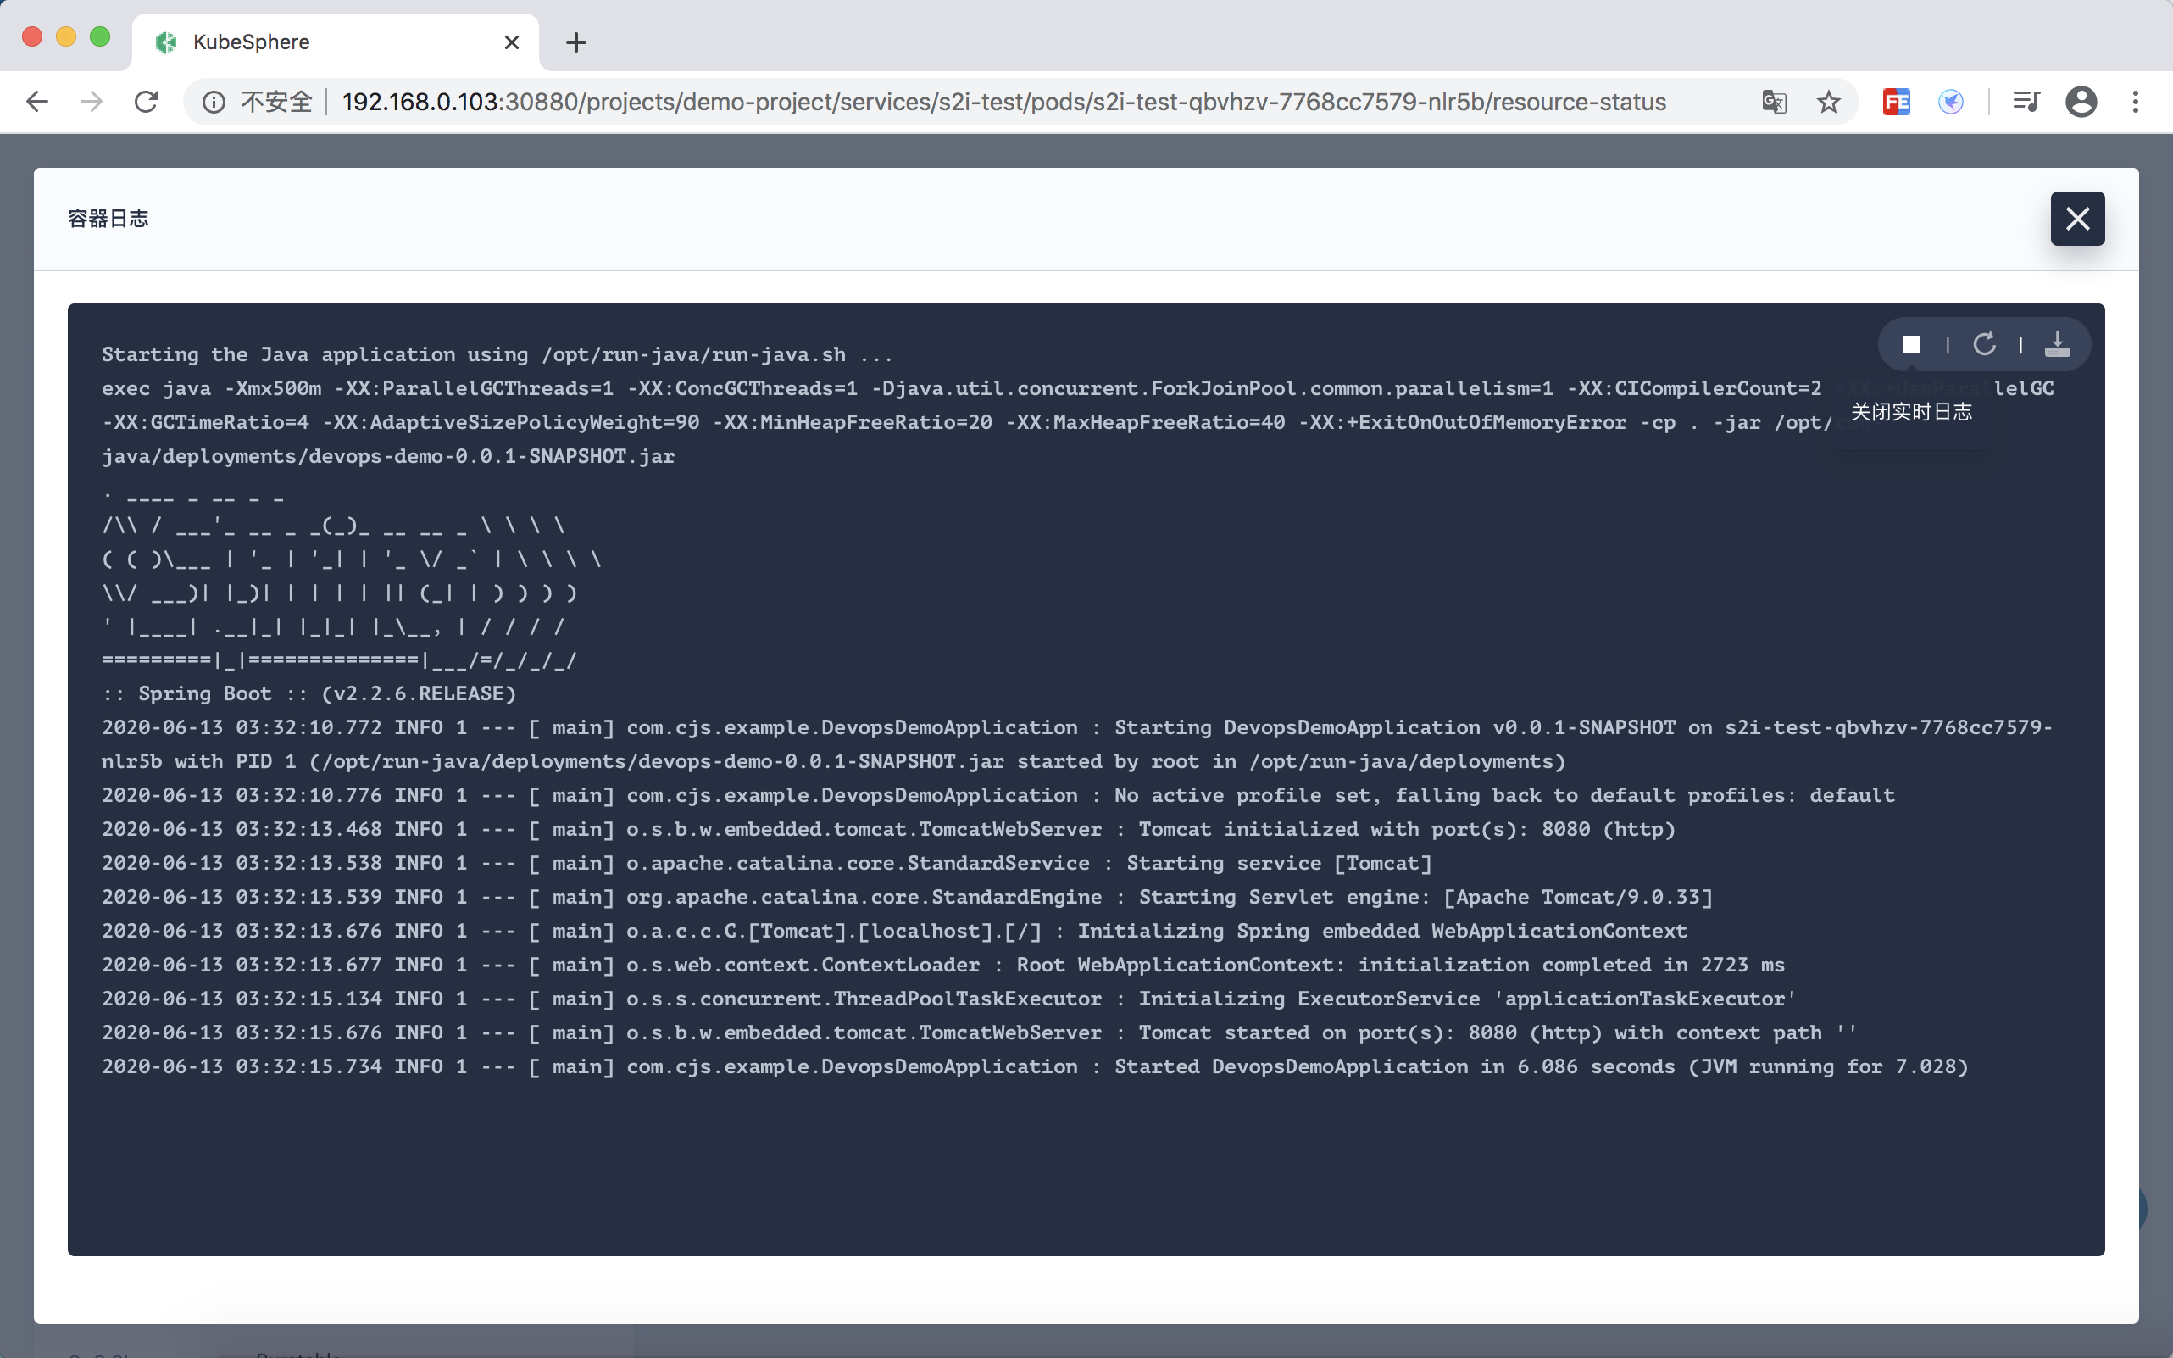
Task: Download the container log file
Action: point(2057,345)
